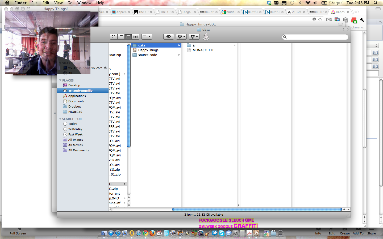383x239 pixels.
Task: Open the arrange-by dropdown in toolbar
Action: (x=147, y=37)
